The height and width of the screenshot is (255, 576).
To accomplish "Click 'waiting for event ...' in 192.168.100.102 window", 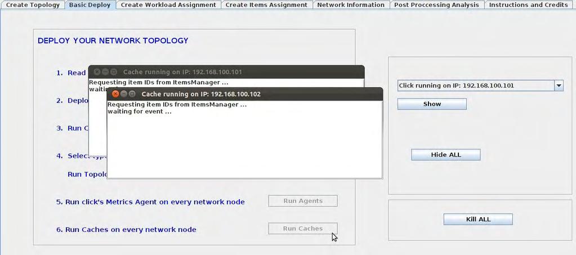I will 139,111.
